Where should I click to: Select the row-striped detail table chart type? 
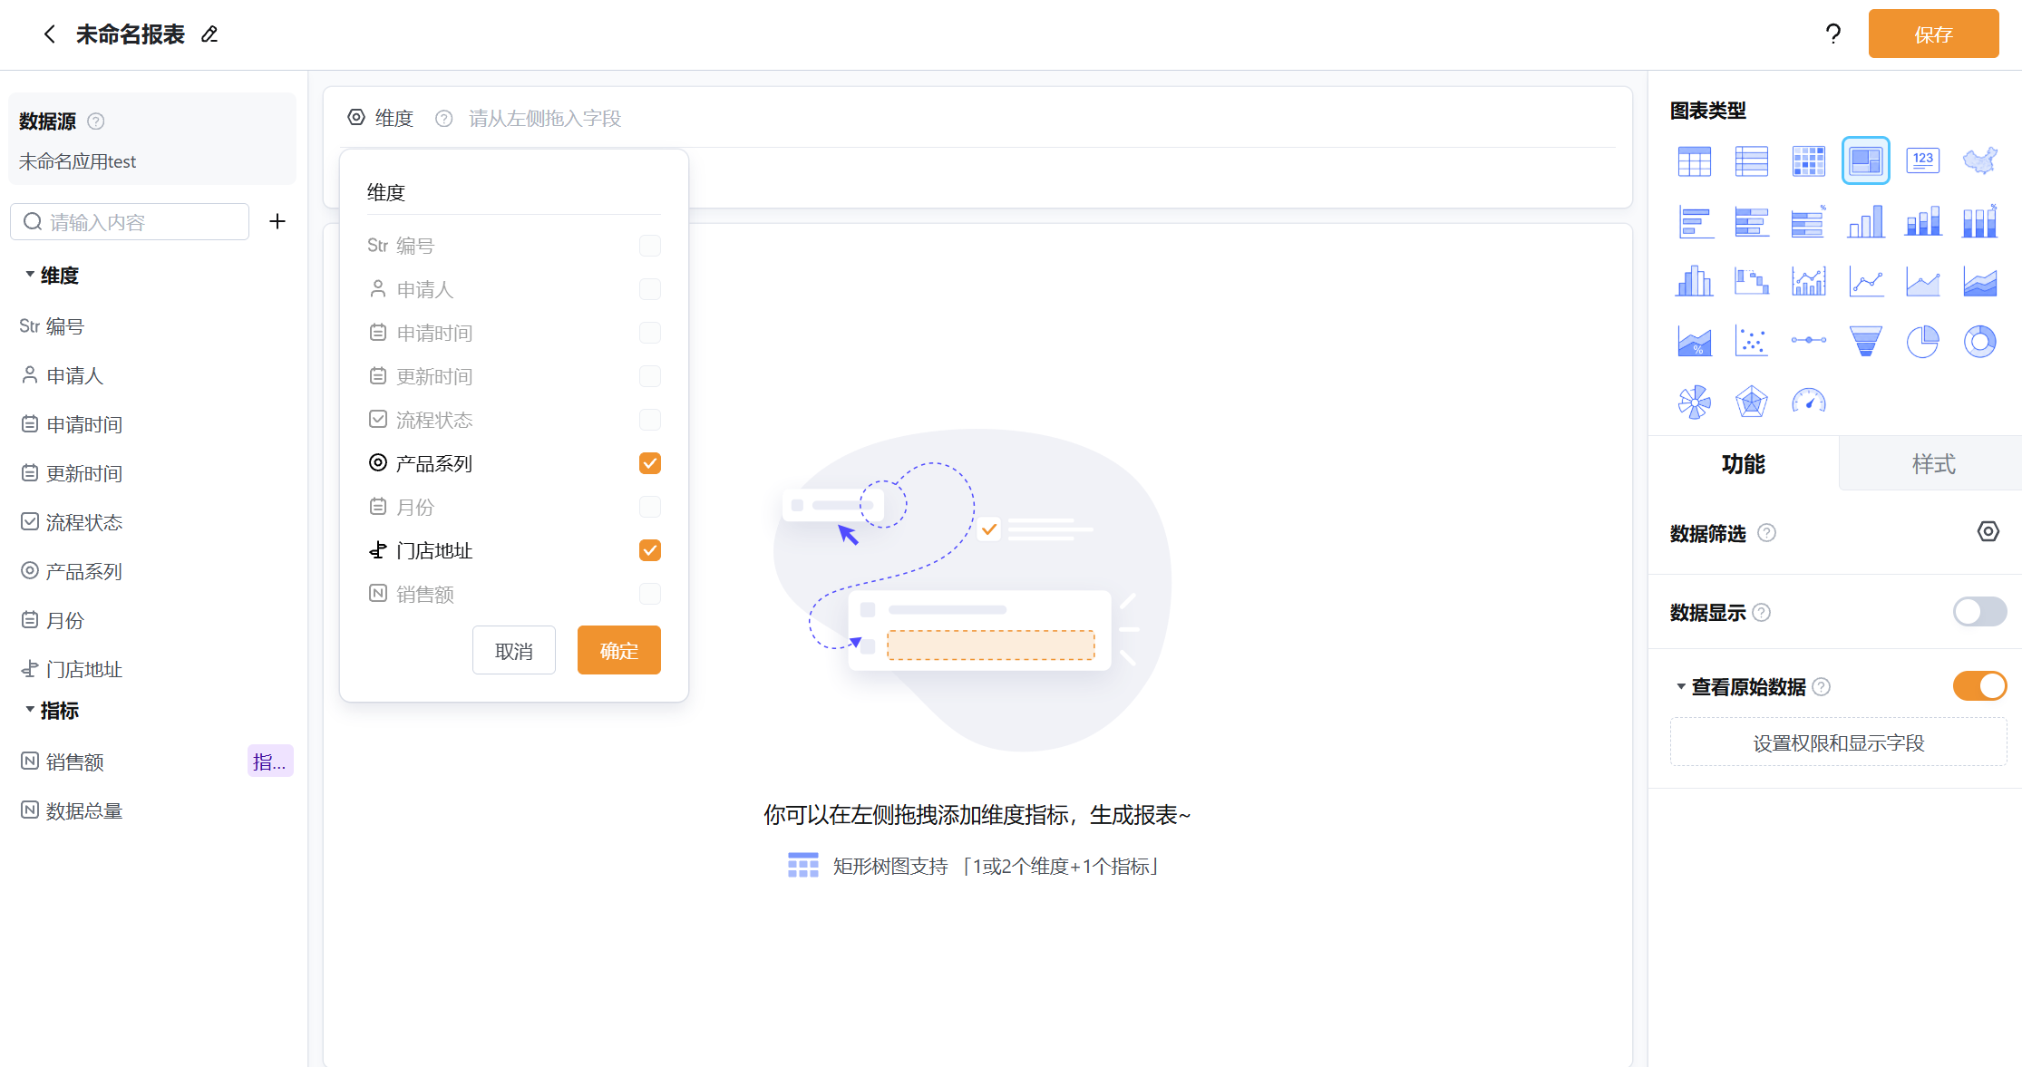(1751, 161)
